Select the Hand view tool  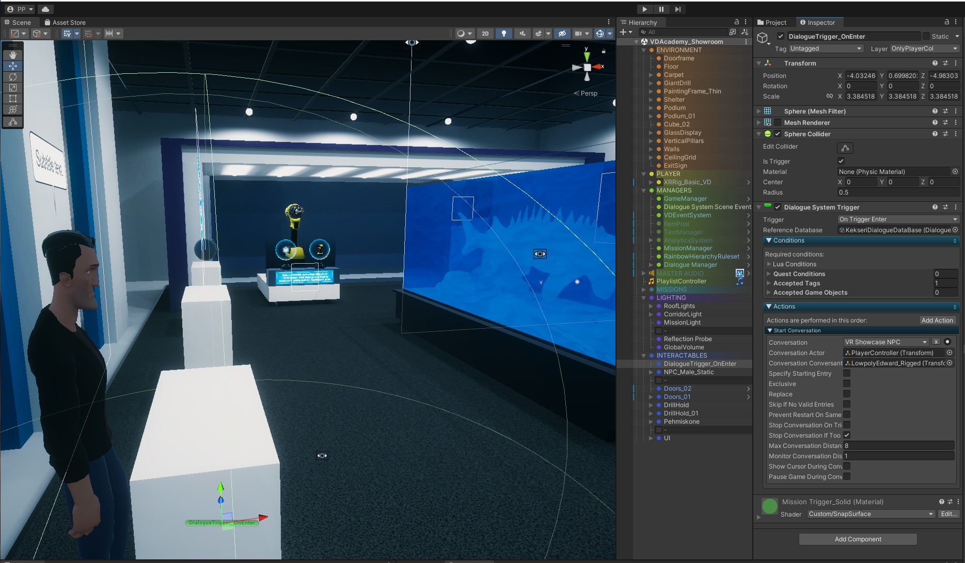point(13,55)
